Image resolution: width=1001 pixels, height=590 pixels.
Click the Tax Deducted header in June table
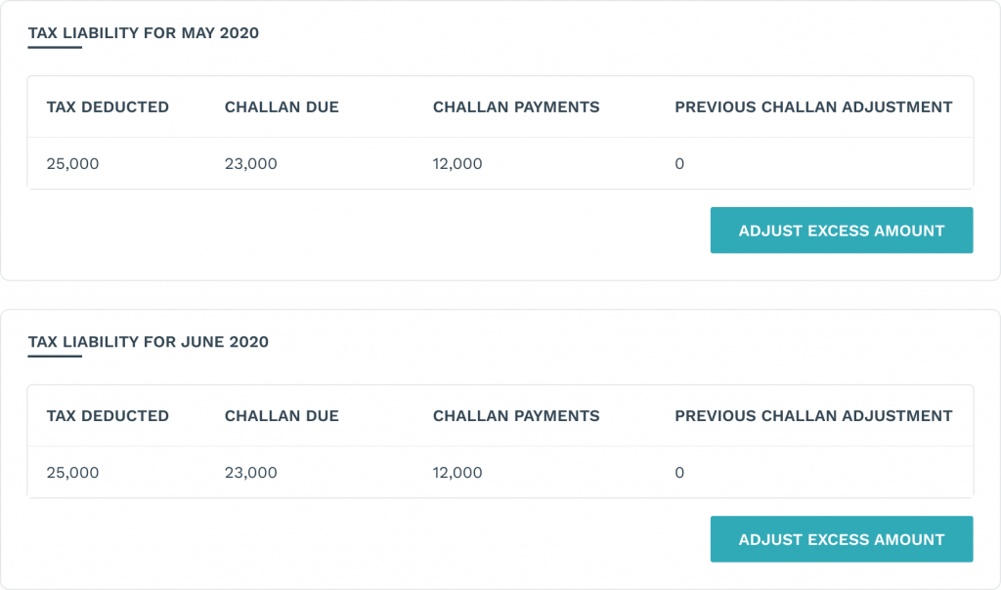pos(108,416)
